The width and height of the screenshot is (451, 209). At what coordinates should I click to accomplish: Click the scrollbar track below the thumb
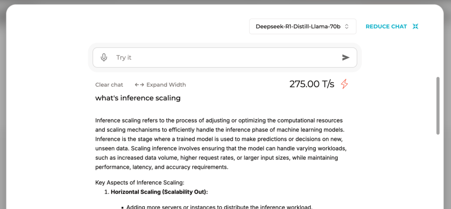point(437,176)
